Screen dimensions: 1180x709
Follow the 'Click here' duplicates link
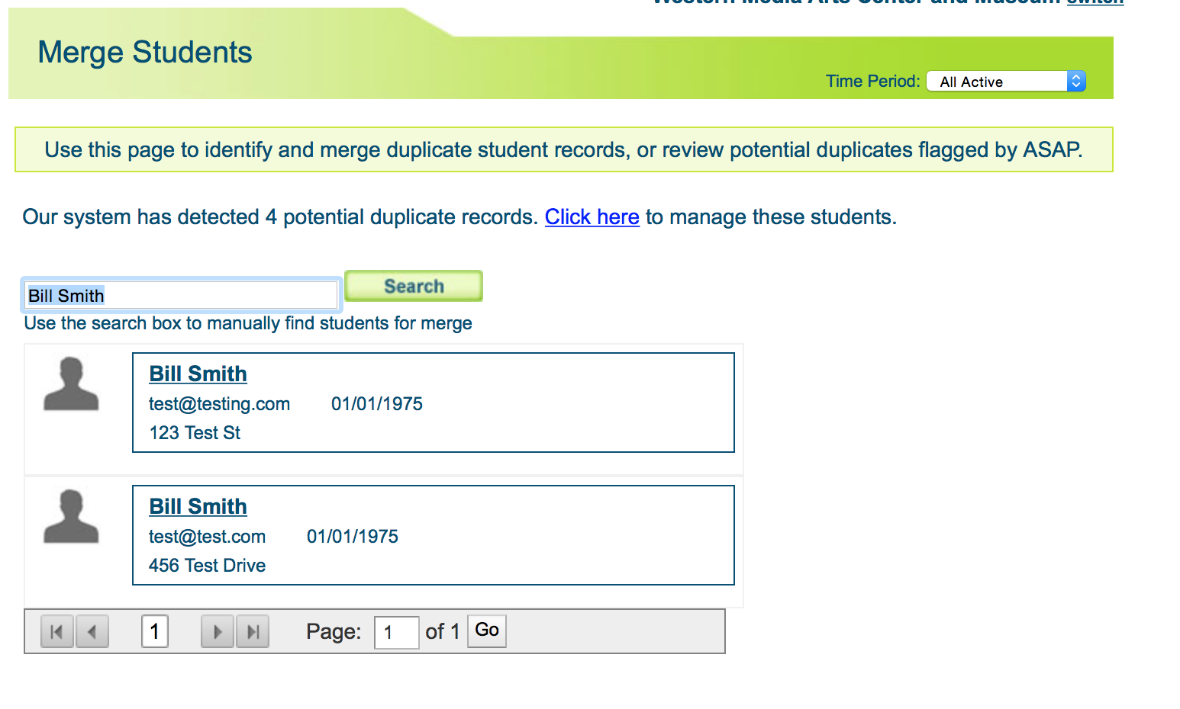click(x=592, y=217)
